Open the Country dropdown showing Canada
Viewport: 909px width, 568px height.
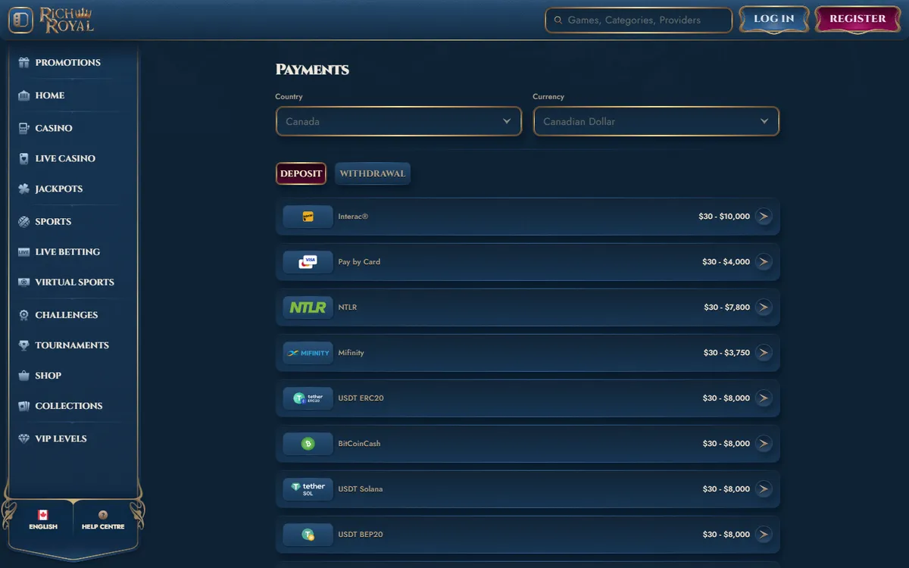(398, 121)
